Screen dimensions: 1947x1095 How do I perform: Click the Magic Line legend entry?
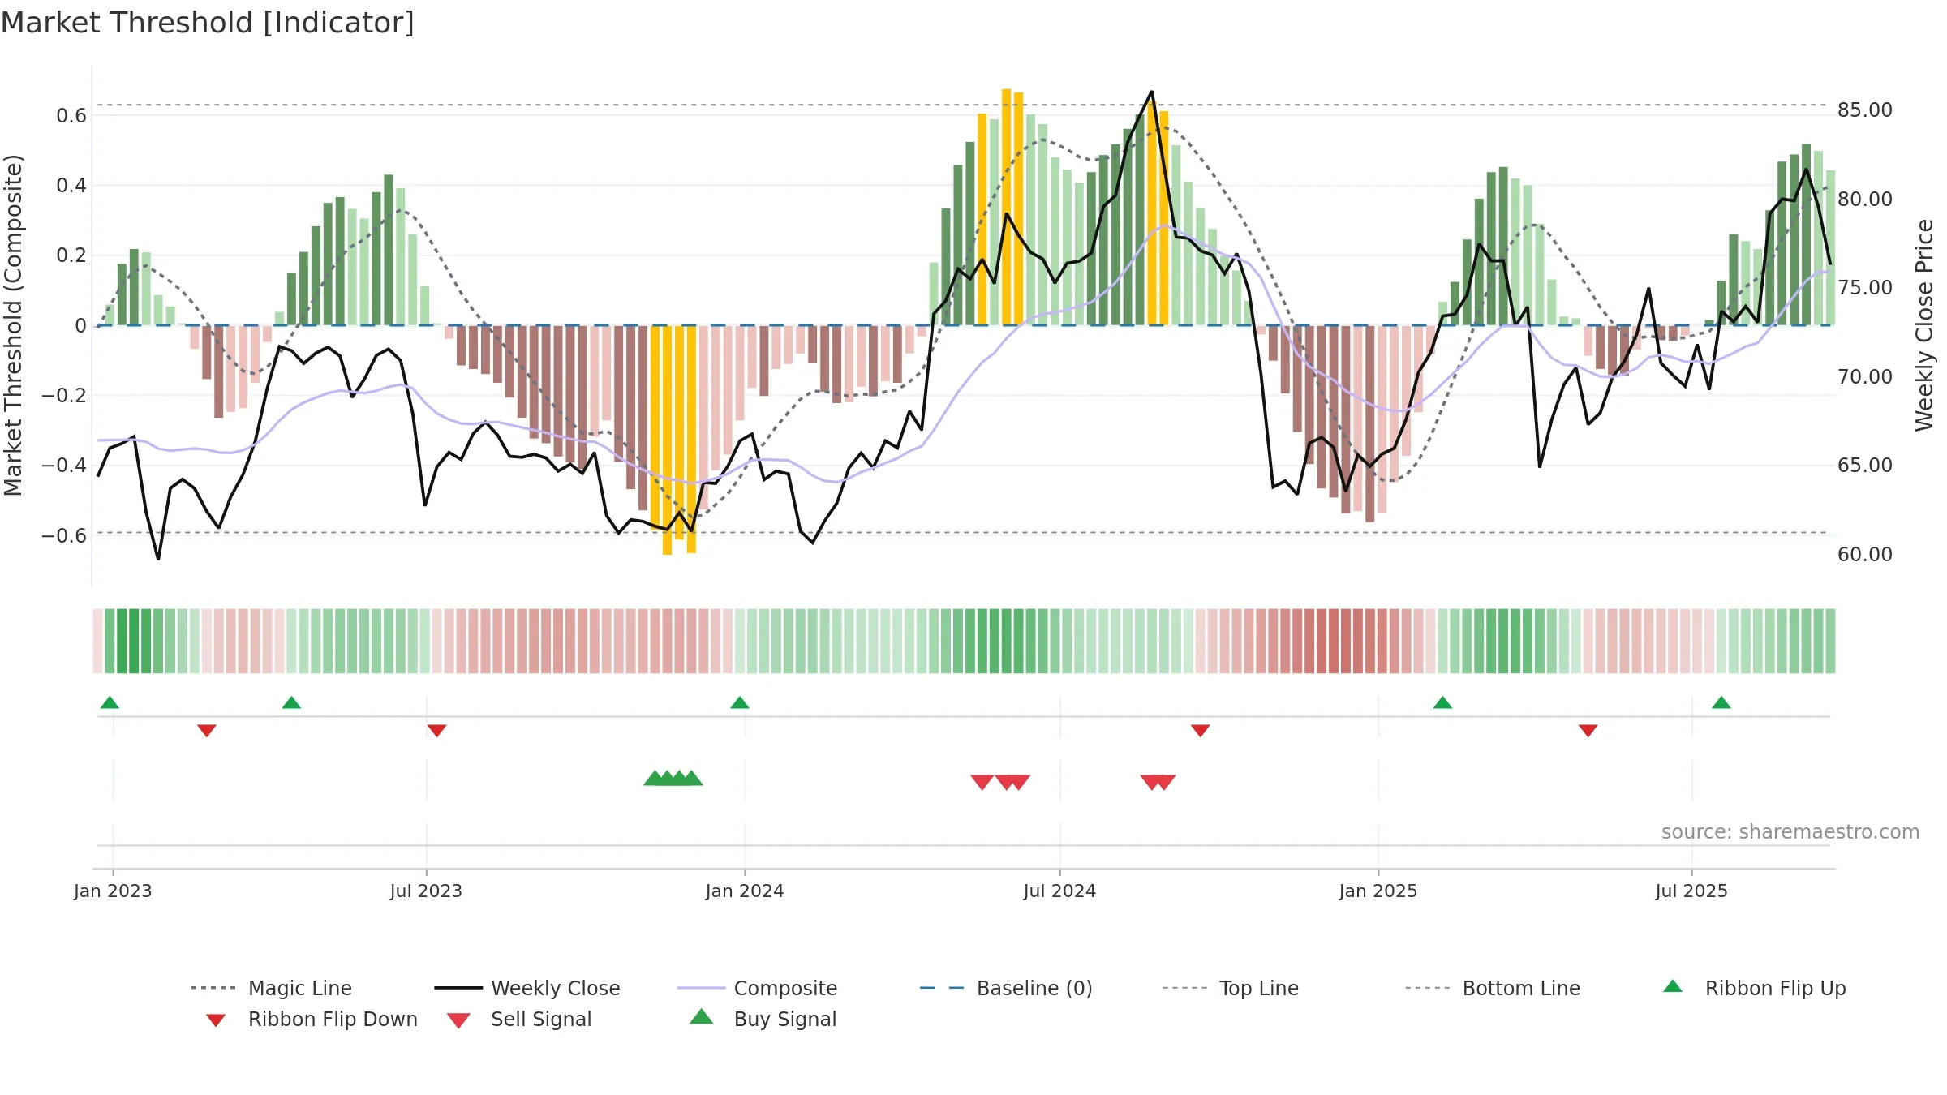point(271,988)
